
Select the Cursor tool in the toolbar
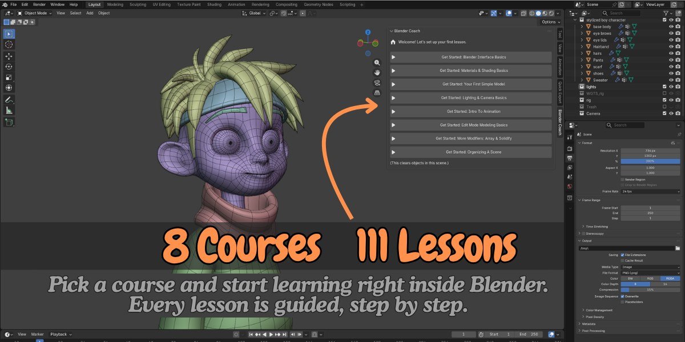click(9, 44)
